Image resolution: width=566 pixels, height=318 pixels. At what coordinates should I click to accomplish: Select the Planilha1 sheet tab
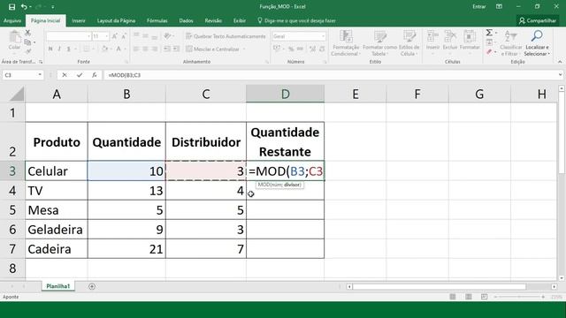[x=57, y=286]
